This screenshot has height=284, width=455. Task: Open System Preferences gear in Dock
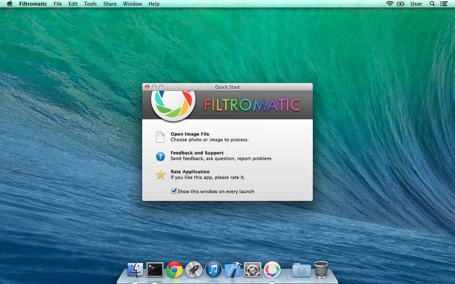coord(253,270)
